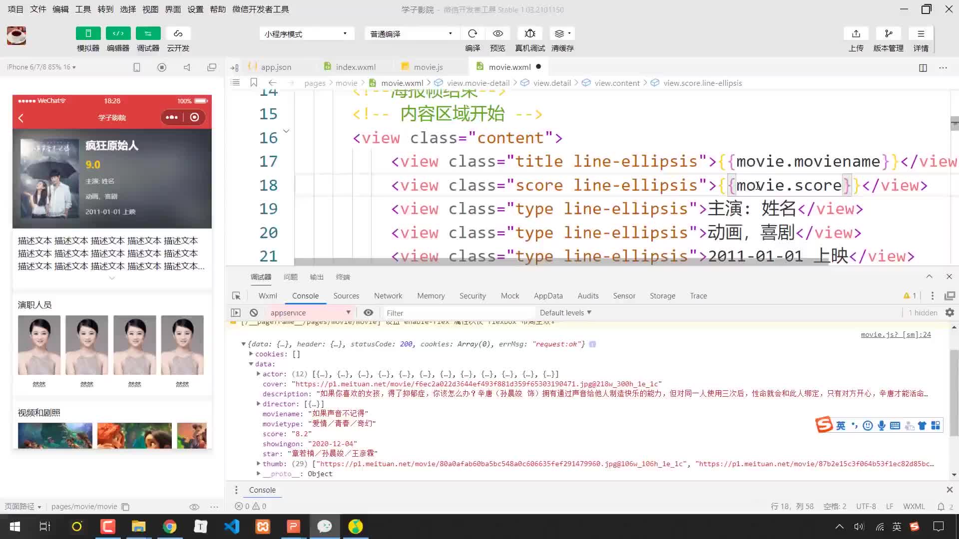Toggle the simulator panel button
The width and height of the screenshot is (959, 539).
[88, 33]
